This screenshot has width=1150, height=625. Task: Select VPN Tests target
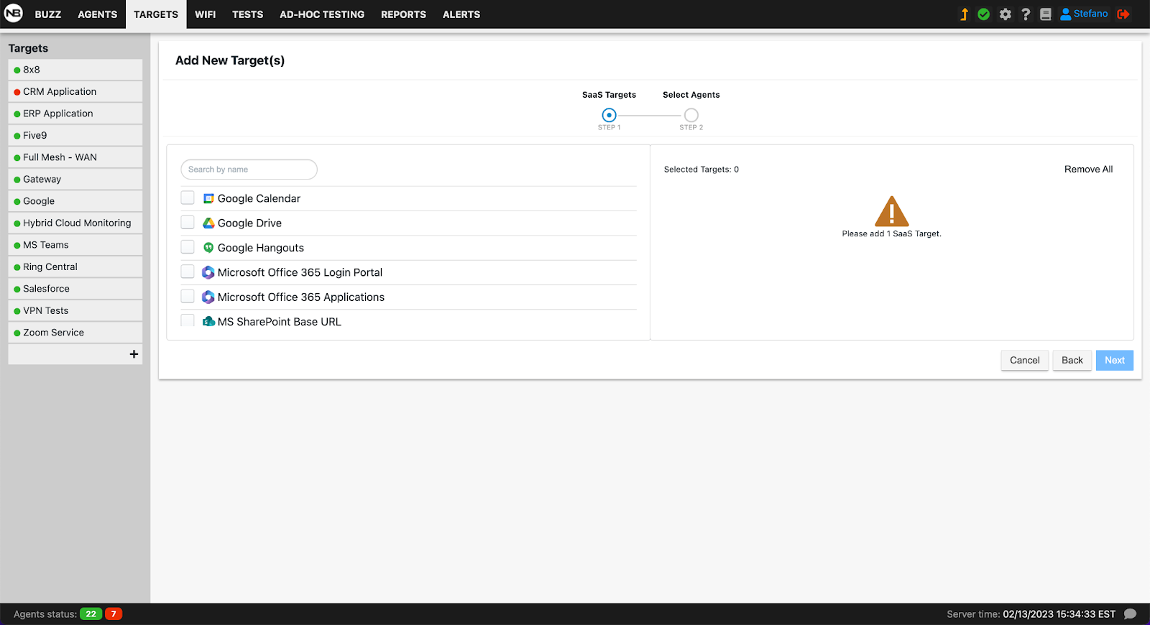pos(75,311)
